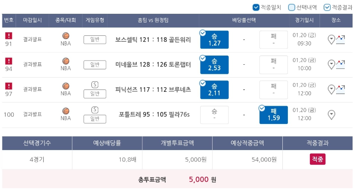Viewport: 354px width, 196px height.
Task: Uncheck the 적중결과 checkbox
Action: [327, 7]
